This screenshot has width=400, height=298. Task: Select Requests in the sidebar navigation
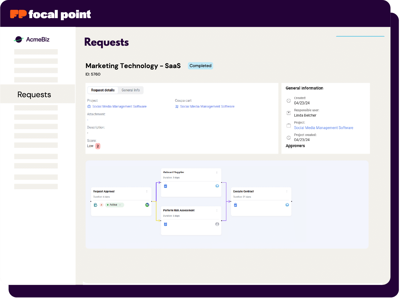pos(34,94)
